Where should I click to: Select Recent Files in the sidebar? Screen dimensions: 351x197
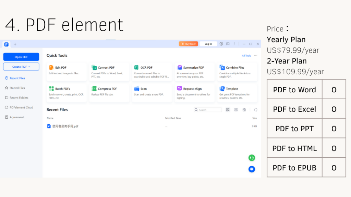pyautogui.click(x=15, y=78)
